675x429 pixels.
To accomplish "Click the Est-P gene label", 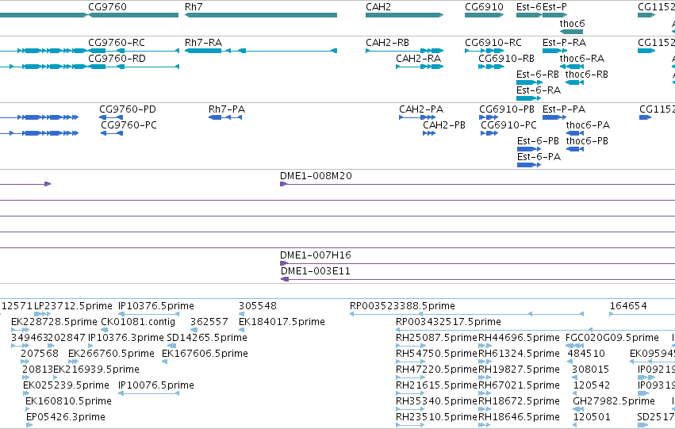I will point(555,7).
